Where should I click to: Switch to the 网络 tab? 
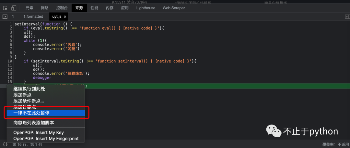(45, 8)
